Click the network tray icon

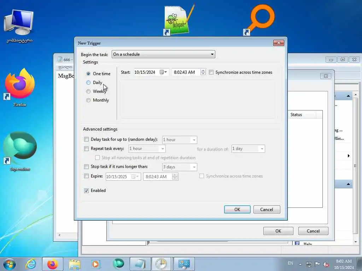tap(309, 264)
